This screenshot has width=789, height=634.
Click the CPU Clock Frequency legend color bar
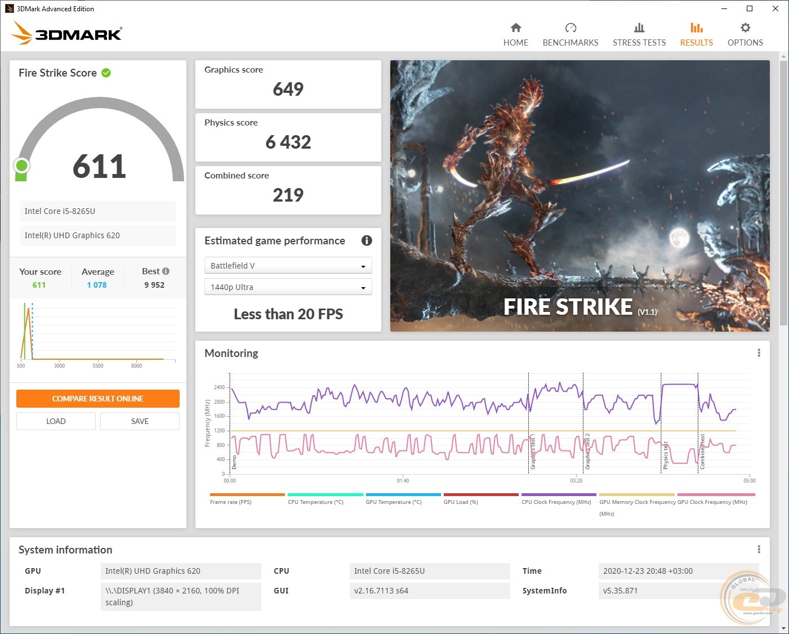(x=558, y=495)
